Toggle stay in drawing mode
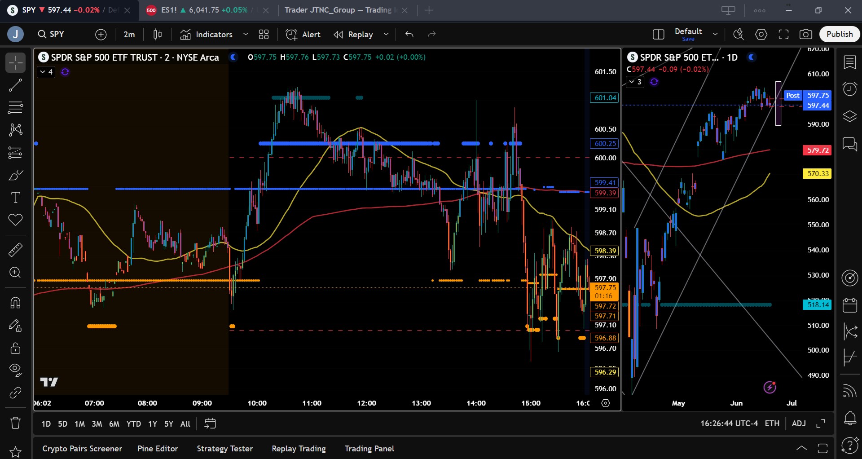This screenshot has width=862, height=459. pos(15,325)
